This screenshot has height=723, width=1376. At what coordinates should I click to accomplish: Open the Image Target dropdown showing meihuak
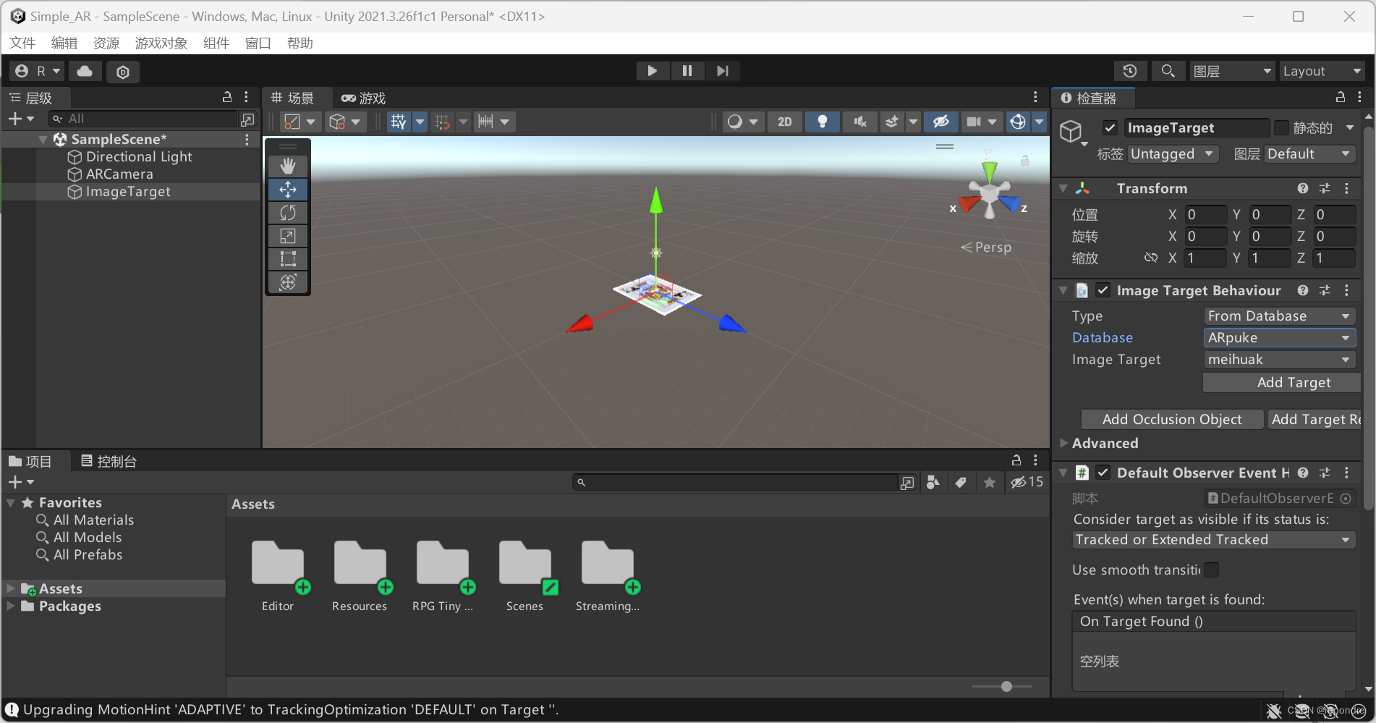(x=1279, y=359)
